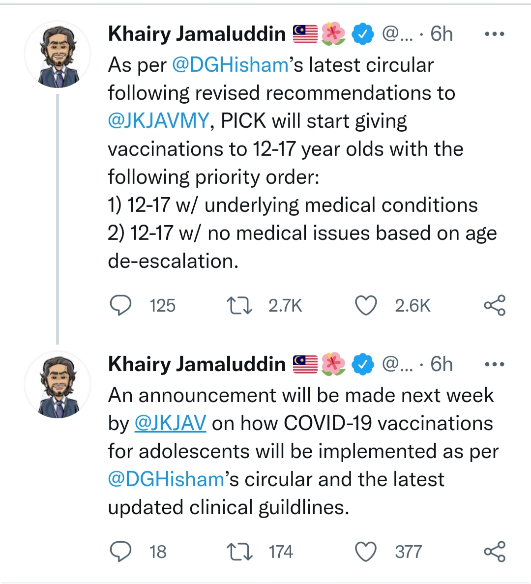Screen dimensions: 531x584
Task: Share the second tweet about adolescents announcement
Action: [494, 551]
